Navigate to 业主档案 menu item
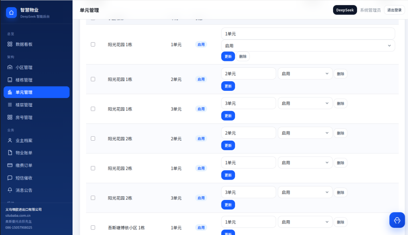Image resolution: width=408 pixels, height=235 pixels. (36, 140)
